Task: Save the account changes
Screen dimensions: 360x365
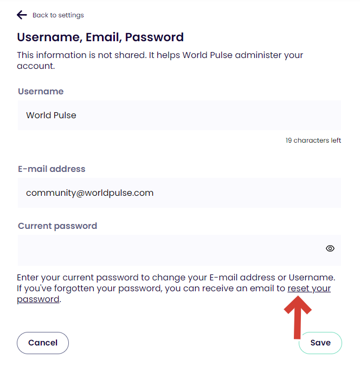Action: [320, 343]
